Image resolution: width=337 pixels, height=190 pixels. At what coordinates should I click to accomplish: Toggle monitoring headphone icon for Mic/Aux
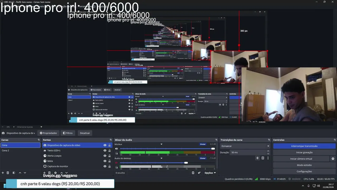117,153
